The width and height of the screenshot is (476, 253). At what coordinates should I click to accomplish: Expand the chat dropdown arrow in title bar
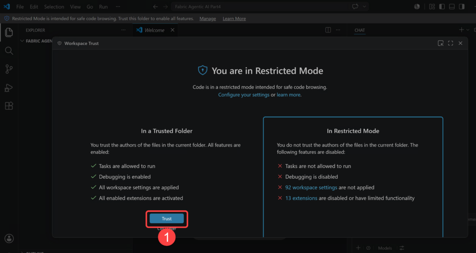364,7
